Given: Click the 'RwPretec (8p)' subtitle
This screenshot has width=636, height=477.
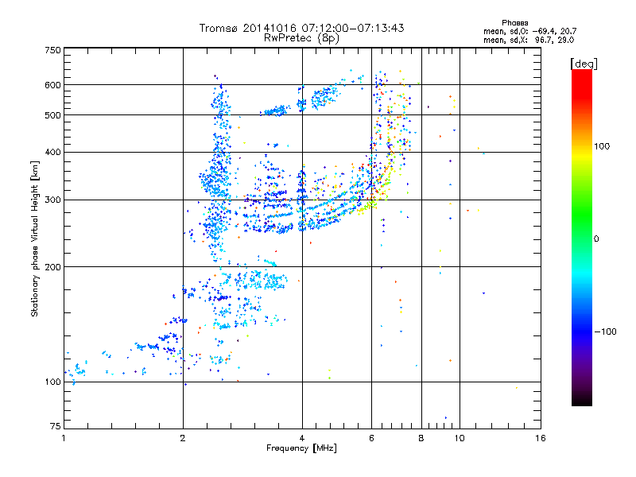Looking at the screenshot, I should tap(301, 38).
